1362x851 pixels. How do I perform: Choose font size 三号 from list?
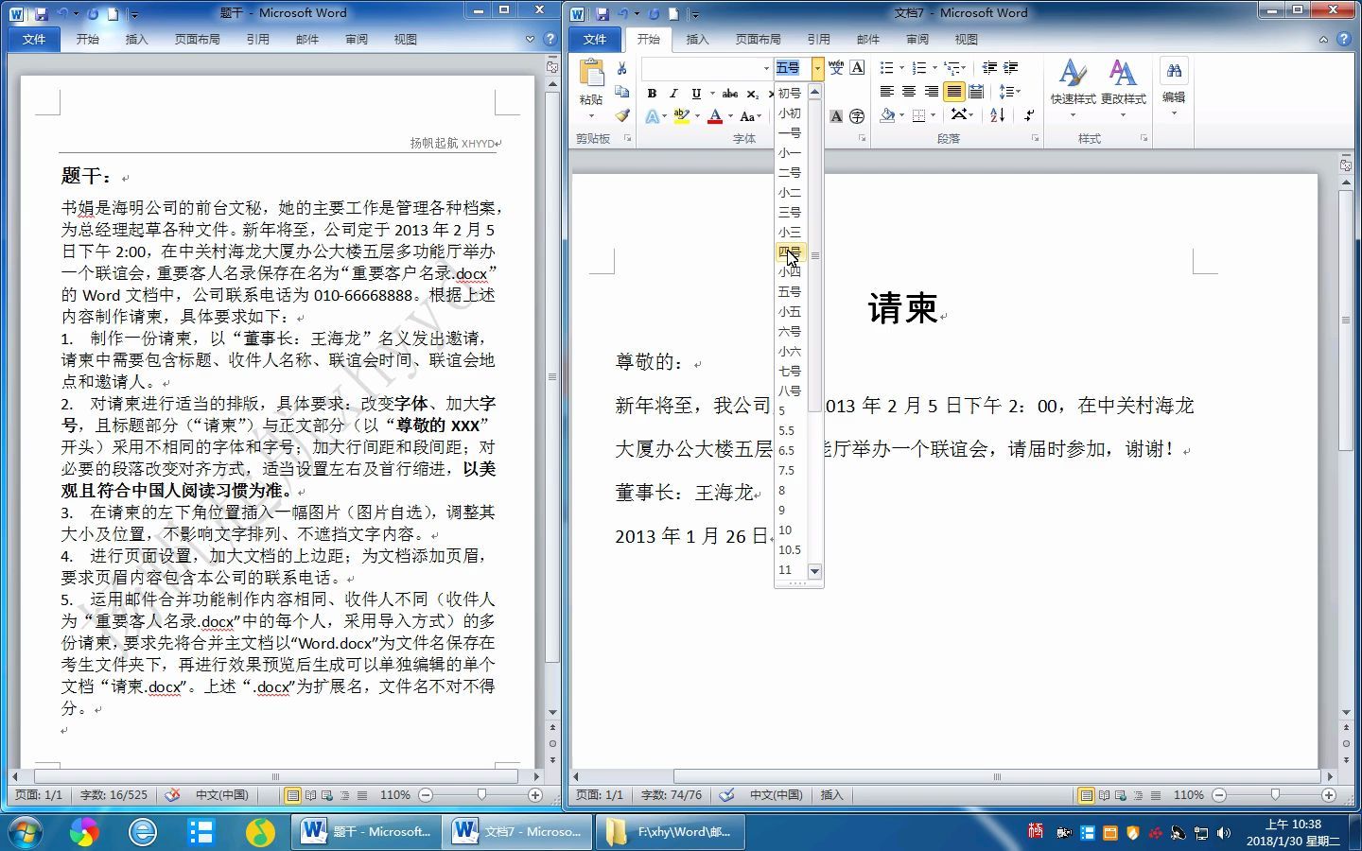tap(790, 212)
